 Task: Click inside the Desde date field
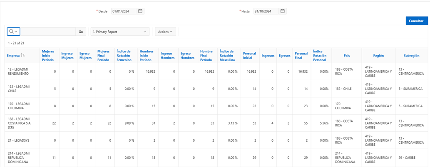tap(124, 11)
